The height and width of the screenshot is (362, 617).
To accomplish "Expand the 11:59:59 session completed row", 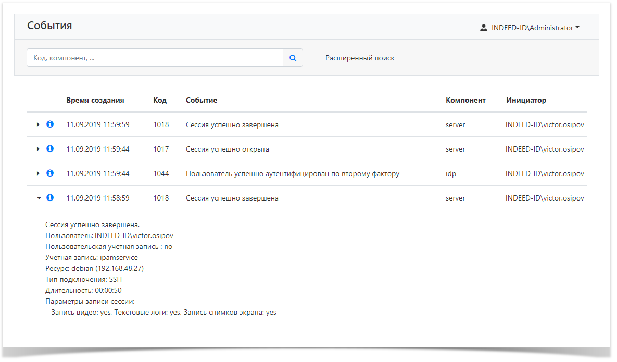I will point(38,124).
